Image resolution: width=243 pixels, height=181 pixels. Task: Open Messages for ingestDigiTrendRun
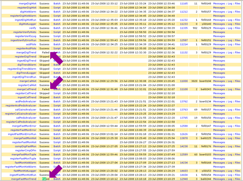[219, 77]
